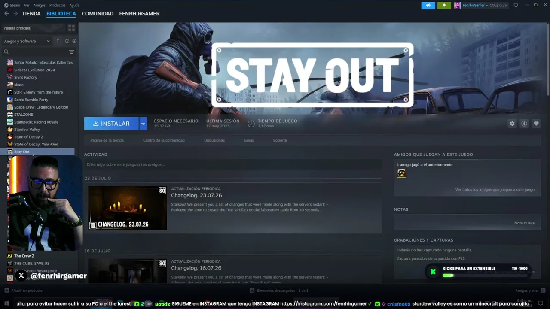The height and width of the screenshot is (309, 550).
Task: Open the Guías link
Action: 249,140
